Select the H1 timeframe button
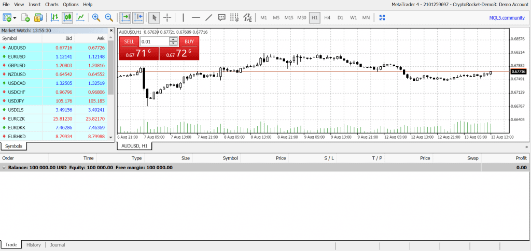531x251 pixels. [x=315, y=18]
